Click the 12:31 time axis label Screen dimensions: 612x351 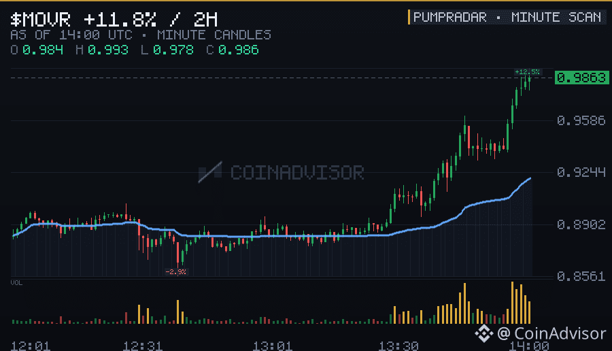143,346
